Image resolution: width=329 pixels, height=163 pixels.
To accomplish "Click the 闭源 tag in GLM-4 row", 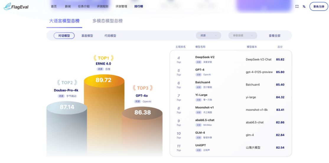I will [x=198, y=138].
